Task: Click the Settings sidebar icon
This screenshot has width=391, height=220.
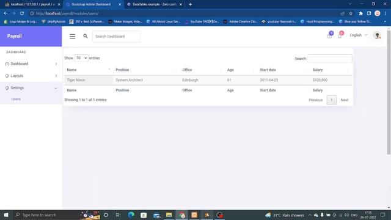Action: coord(7,88)
